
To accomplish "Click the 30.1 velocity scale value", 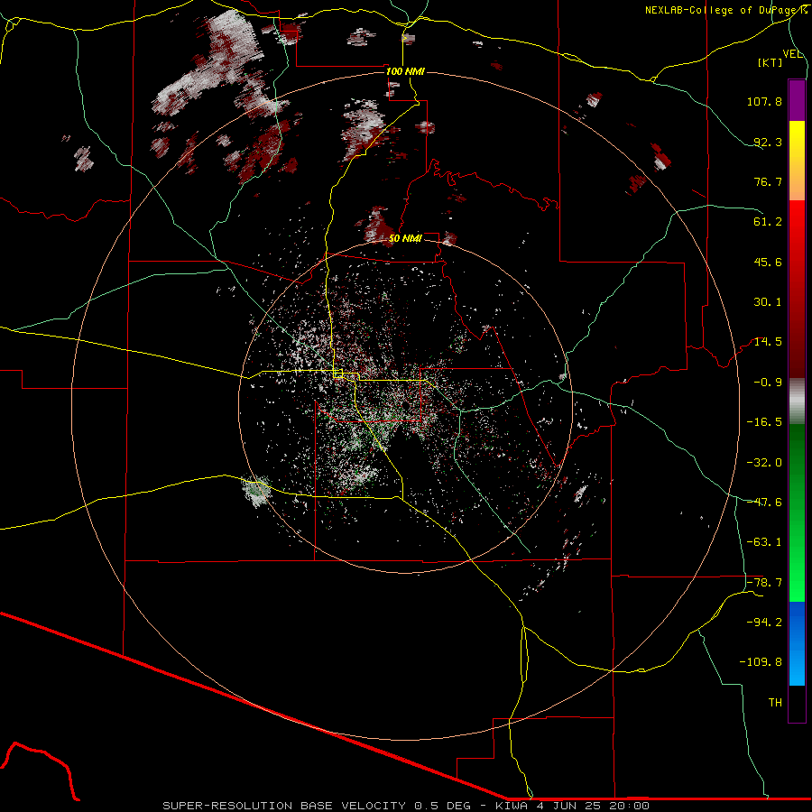I will [768, 302].
